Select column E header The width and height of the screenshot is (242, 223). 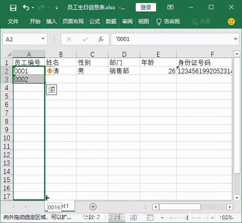[158, 54]
